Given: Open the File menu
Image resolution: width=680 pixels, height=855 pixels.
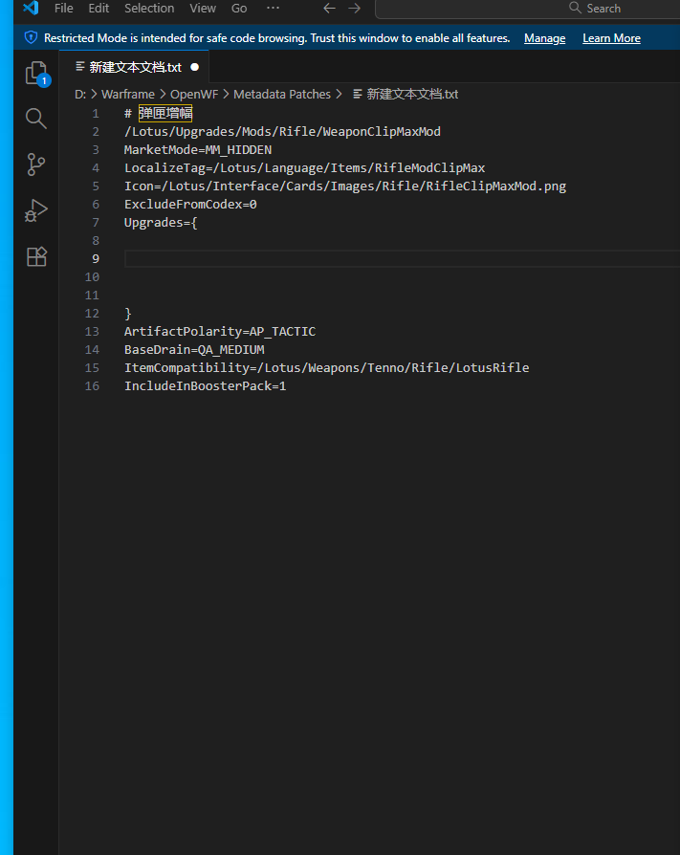Looking at the screenshot, I should click(64, 9).
